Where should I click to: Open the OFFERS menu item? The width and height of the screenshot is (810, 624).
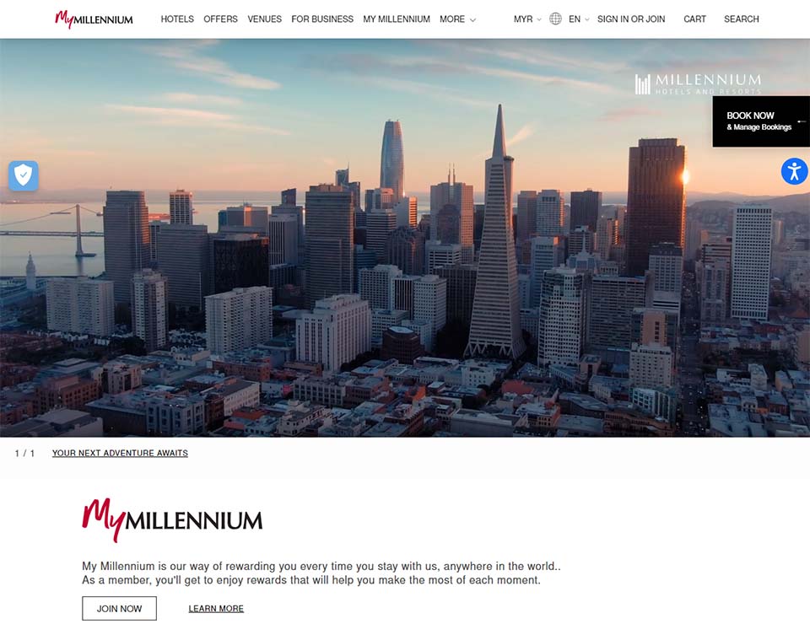coord(220,19)
